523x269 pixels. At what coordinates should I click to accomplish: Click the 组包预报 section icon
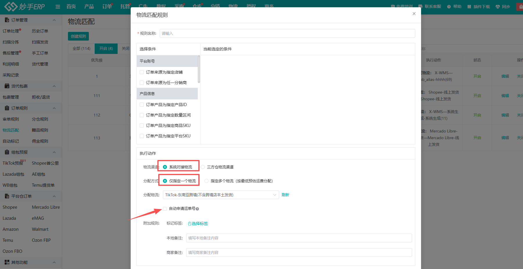tap(7, 152)
